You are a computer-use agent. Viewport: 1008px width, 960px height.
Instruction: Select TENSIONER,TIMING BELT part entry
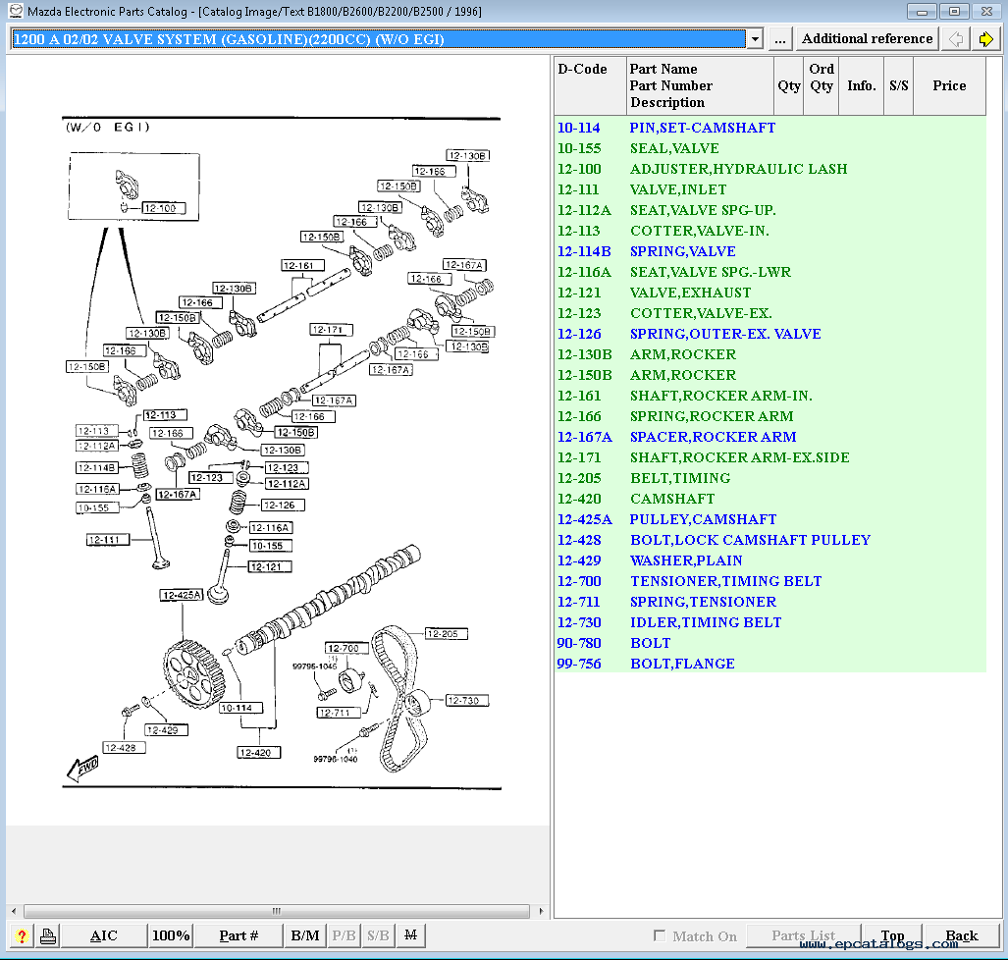click(725, 581)
